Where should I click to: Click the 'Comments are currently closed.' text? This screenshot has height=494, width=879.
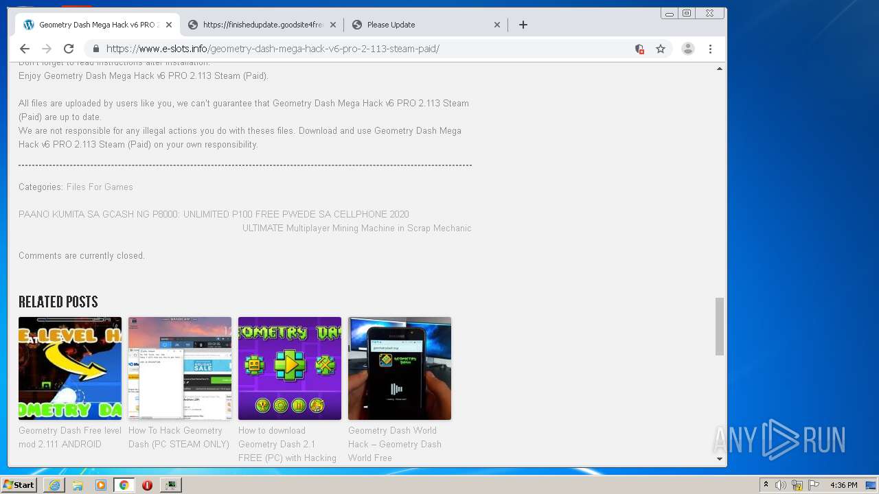click(82, 255)
